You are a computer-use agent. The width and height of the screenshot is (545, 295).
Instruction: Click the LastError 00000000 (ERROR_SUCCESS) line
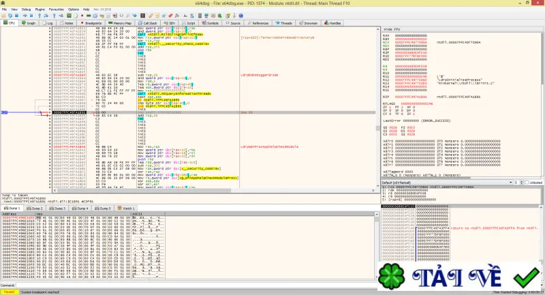(416, 121)
